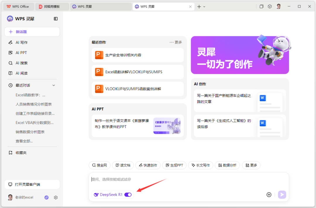Switch to the 找稻壳模板 tab
The width and height of the screenshot is (316, 208).
point(52,7)
